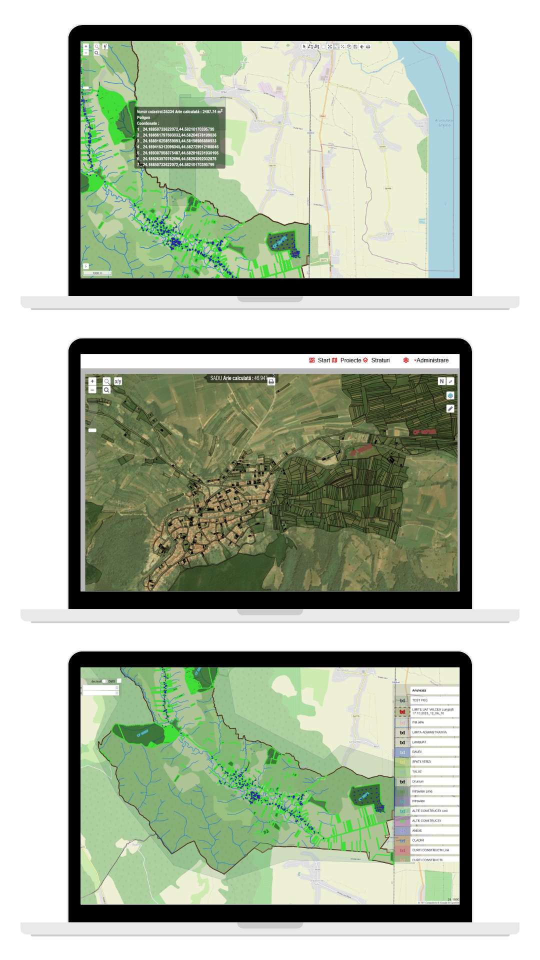The height and width of the screenshot is (960, 540).
Task: Click the four-arrow expand icon in top map toolbar
Action: [x=329, y=46]
